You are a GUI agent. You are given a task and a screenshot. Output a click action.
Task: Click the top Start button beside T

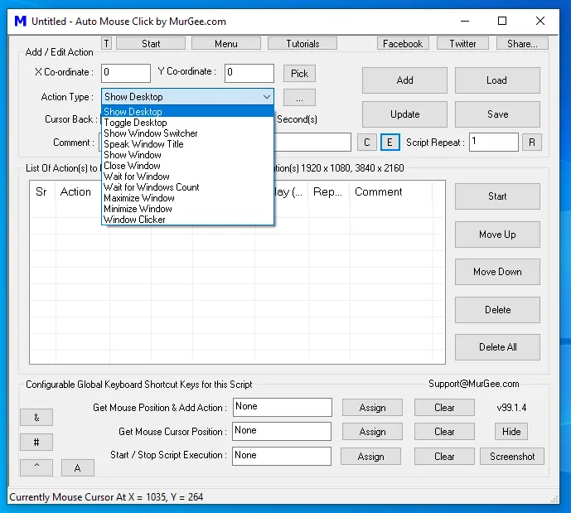[151, 43]
